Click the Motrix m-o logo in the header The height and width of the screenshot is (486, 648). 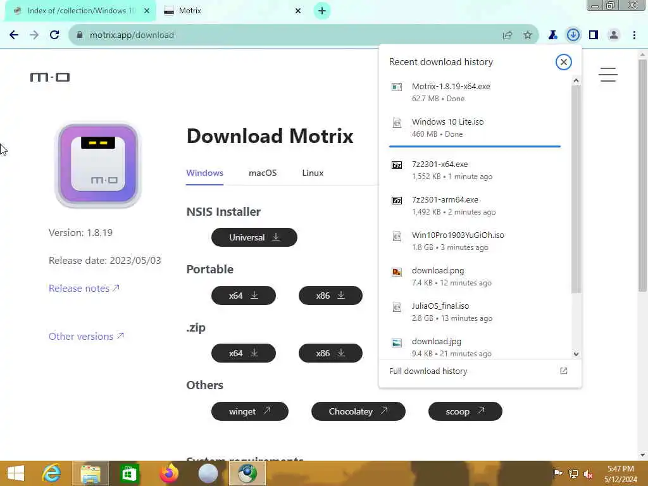[50, 77]
